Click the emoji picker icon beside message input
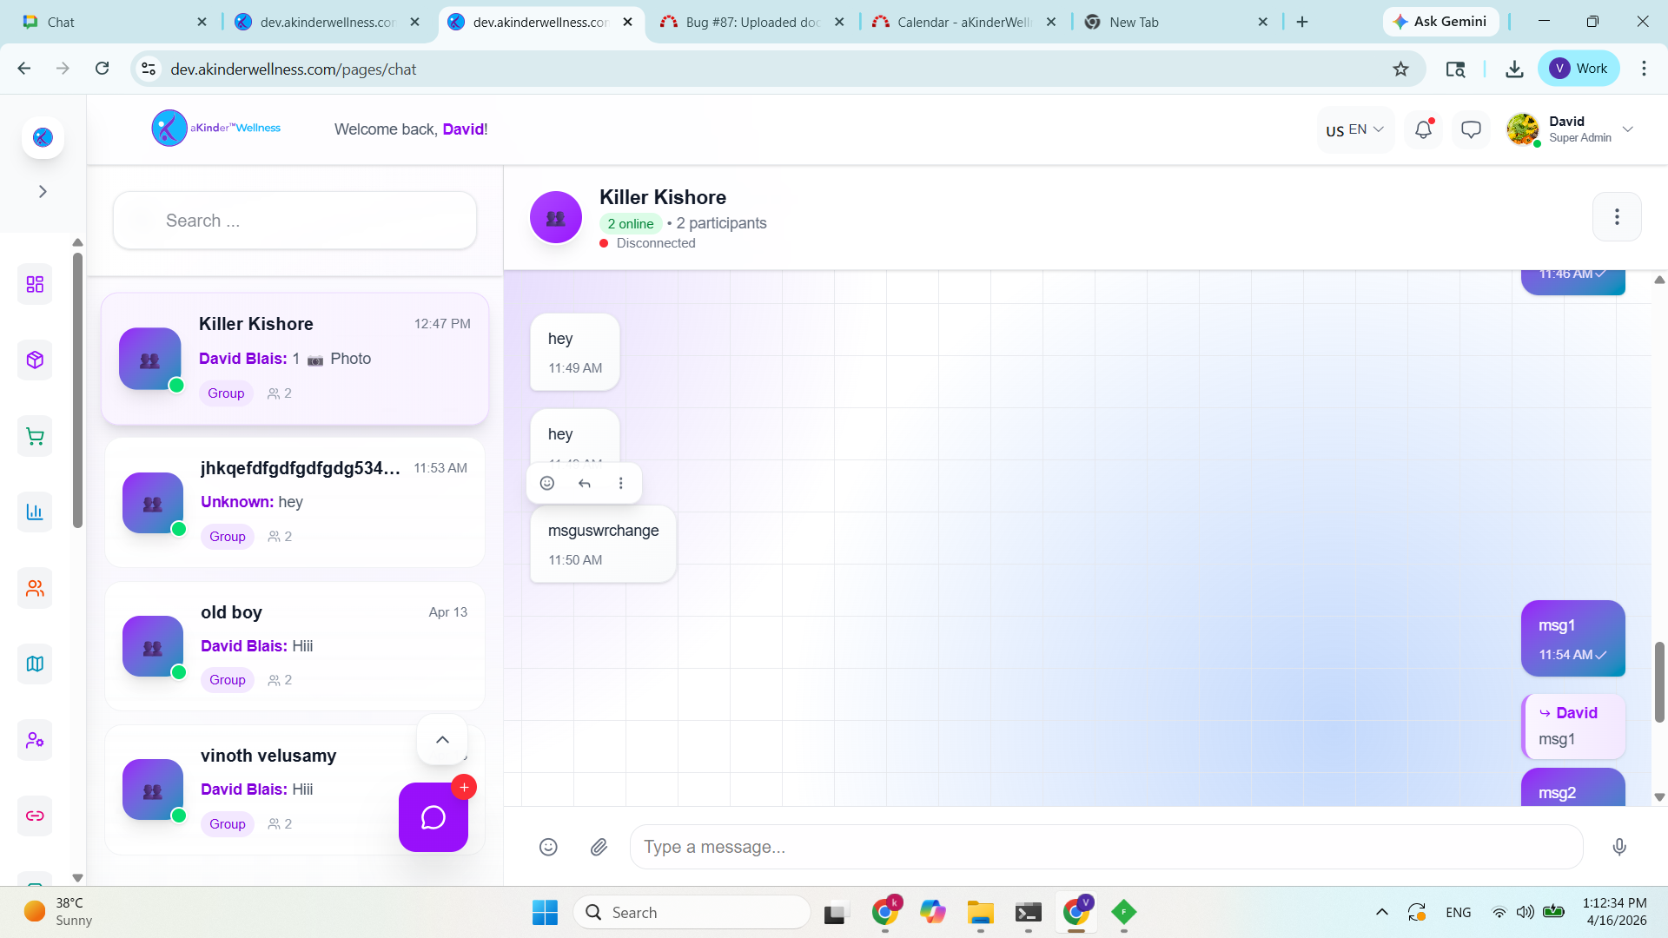1668x938 pixels. (548, 847)
